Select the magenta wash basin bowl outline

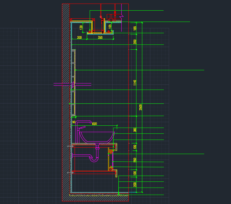pyautogui.click(x=97, y=137)
